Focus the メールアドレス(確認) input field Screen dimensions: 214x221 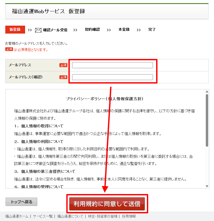pos(113,77)
